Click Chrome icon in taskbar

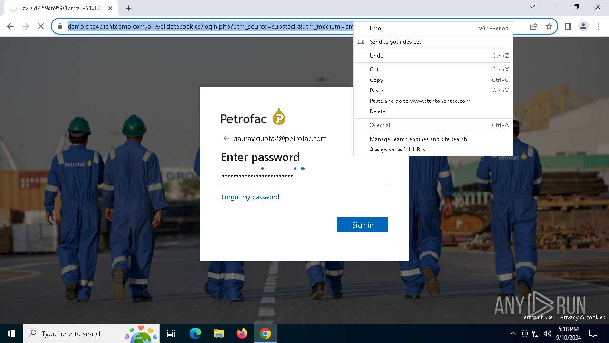point(265,333)
